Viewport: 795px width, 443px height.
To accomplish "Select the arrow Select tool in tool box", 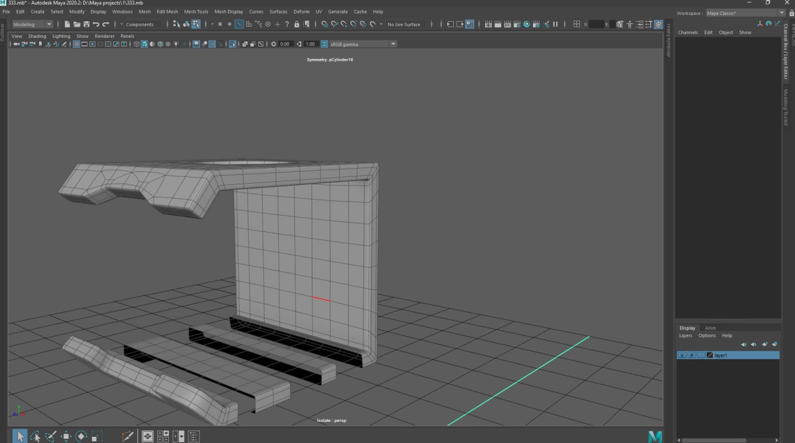I will point(20,436).
